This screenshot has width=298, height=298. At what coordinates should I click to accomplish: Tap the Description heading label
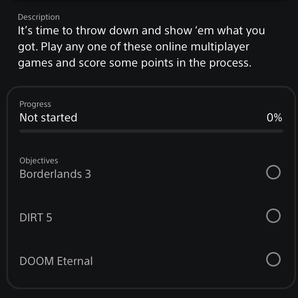tap(39, 17)
